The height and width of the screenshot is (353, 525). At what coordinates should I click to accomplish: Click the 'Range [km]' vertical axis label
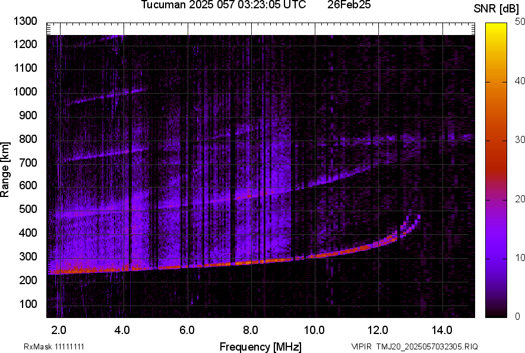5,170
